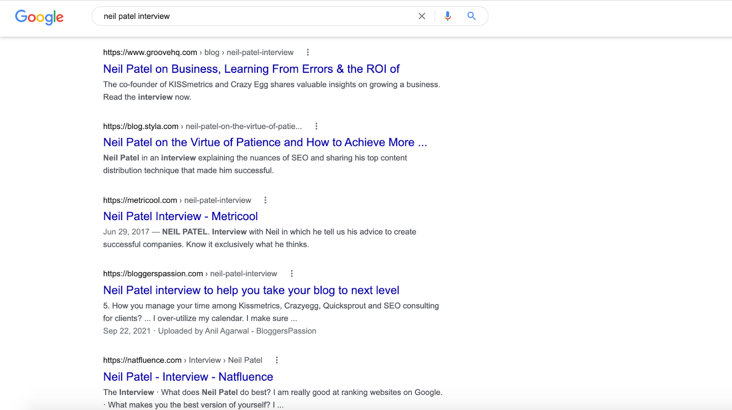Open the three-dot menu for the blog.styla.com result
Screen dimensions: 732x410
click(x=316, y=126)
